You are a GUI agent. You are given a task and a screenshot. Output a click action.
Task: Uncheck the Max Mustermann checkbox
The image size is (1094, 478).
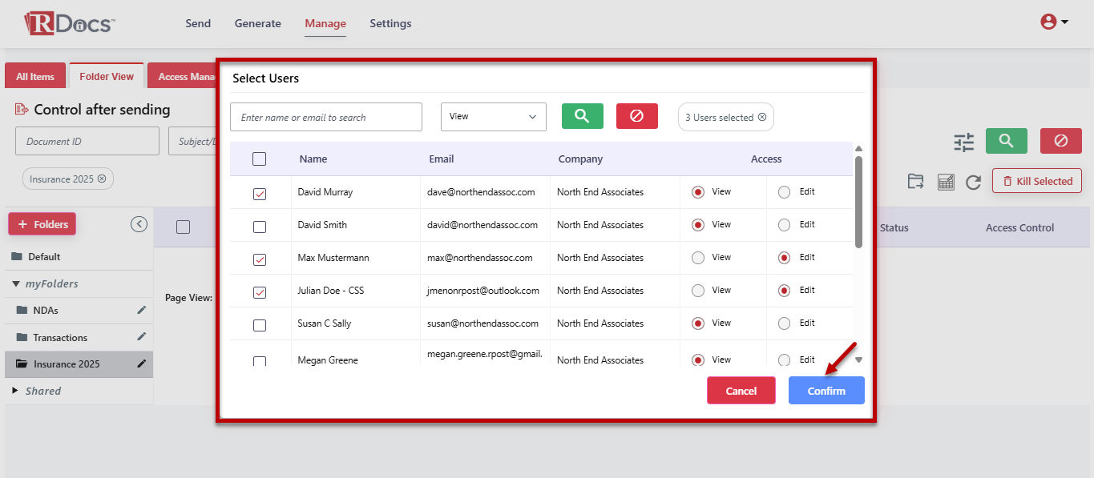[260, 259]
